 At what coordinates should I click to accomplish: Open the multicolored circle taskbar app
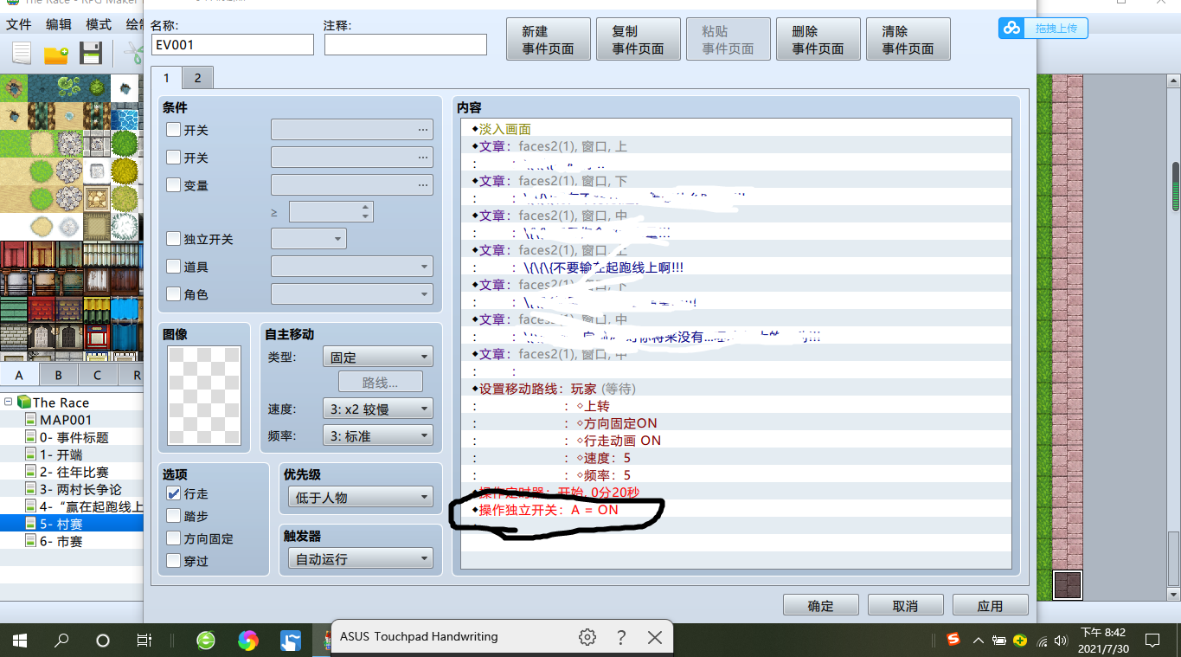coord(248,641)
